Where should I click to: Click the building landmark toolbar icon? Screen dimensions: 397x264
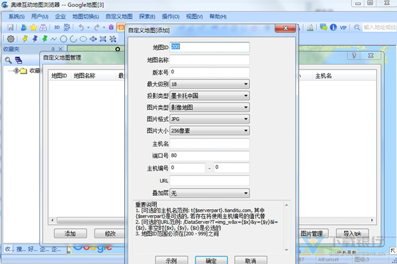(310, 27)
